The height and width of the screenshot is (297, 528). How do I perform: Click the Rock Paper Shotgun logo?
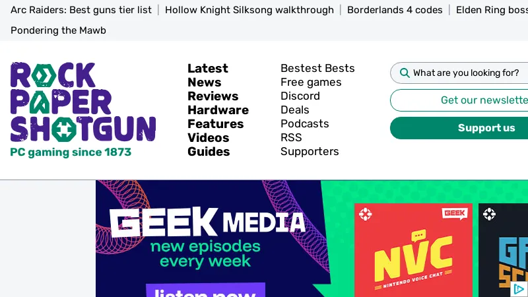[83, 110]
